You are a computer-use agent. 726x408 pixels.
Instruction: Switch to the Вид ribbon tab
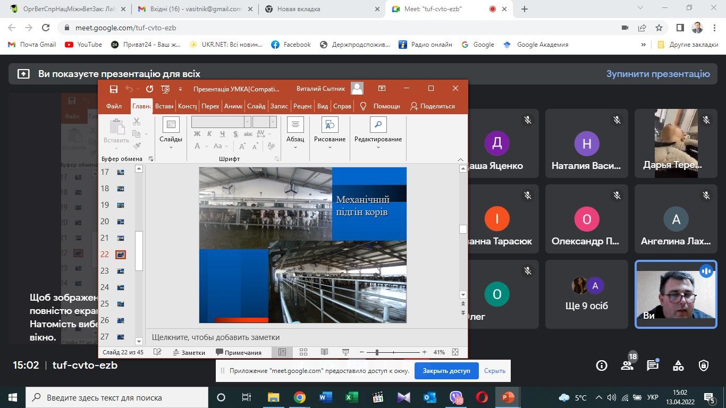click(323, 106)
